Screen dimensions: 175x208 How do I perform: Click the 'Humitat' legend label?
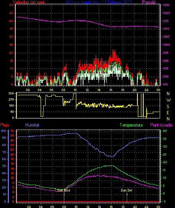[32, 125]
